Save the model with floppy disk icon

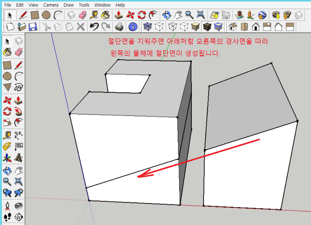pos(33,27)
